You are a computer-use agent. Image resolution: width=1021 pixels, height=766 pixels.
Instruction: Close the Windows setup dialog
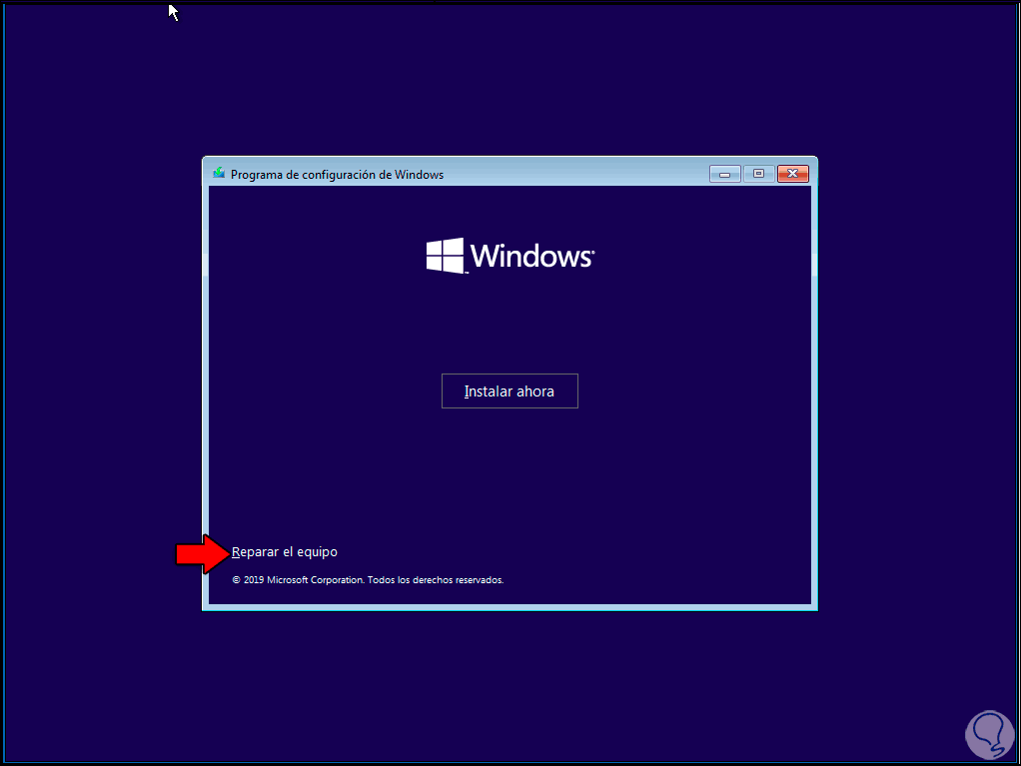click(x=792, y=174)
